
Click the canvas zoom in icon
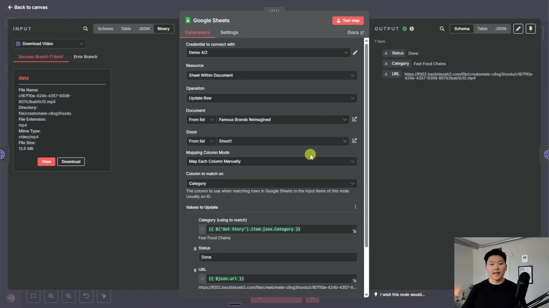[x=51, y=296]
